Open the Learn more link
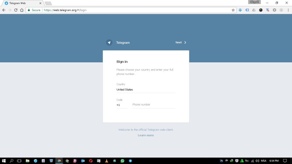Viewport: 292px width, 164px height. [146, 135]
